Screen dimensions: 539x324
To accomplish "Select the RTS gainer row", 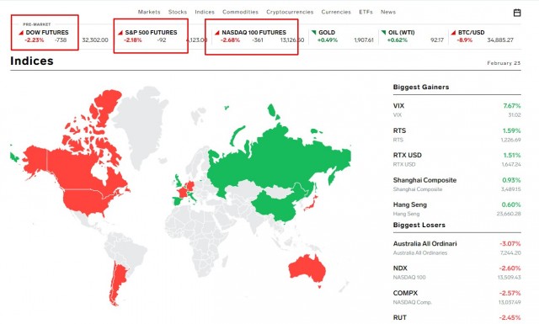I will (x=456, y=135).
